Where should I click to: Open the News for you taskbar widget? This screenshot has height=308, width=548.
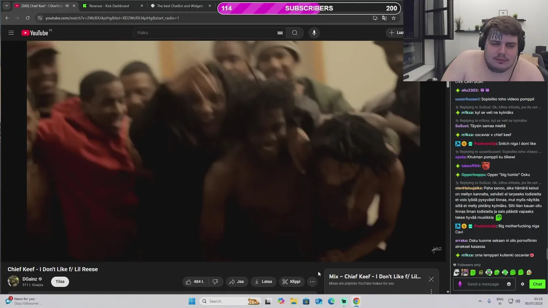[x=24, y=301]
